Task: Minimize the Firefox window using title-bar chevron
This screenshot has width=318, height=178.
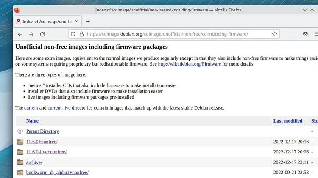Action: coord(304,10)
